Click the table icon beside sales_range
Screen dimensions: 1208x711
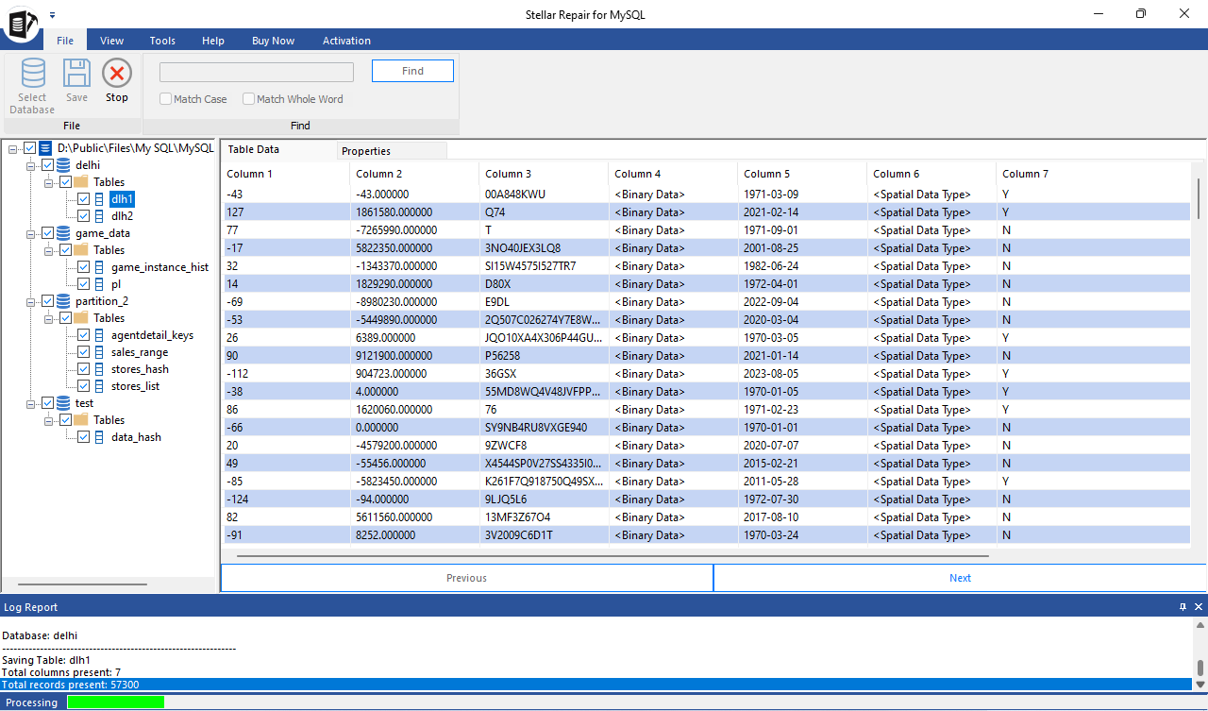coord(99,352)
